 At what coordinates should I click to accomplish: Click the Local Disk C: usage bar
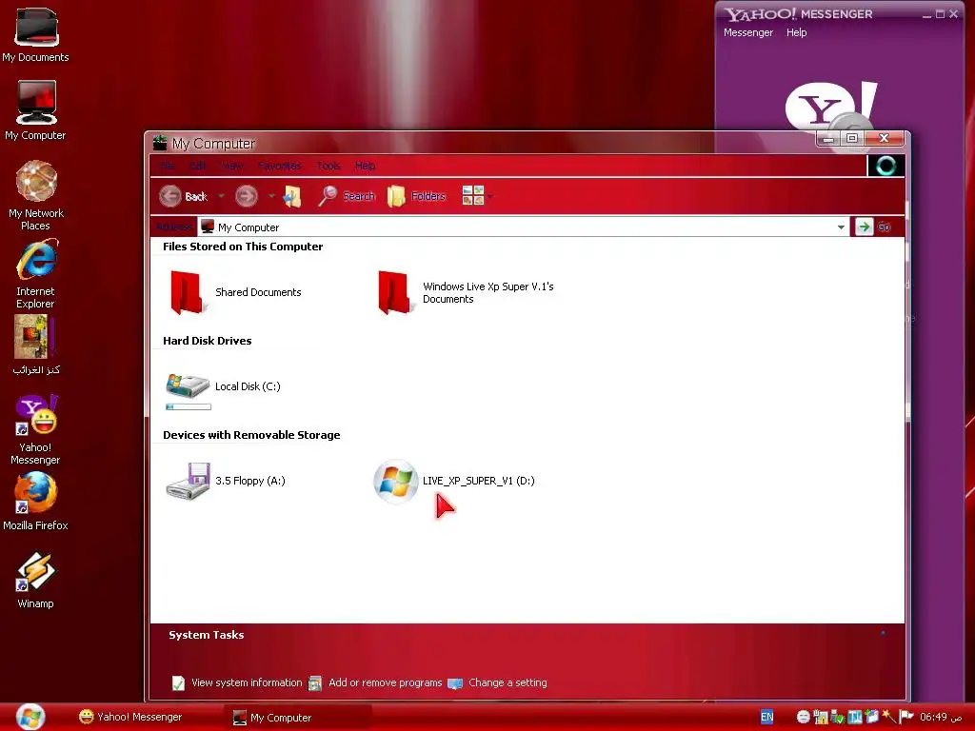[189, 407]
